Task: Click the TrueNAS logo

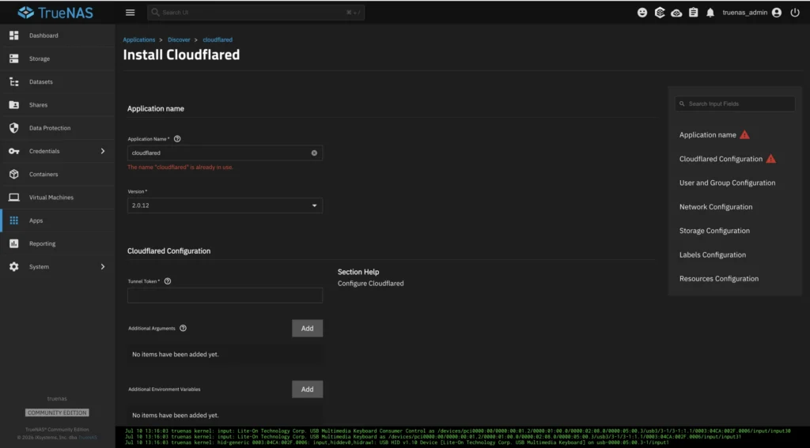Action: 56,13
